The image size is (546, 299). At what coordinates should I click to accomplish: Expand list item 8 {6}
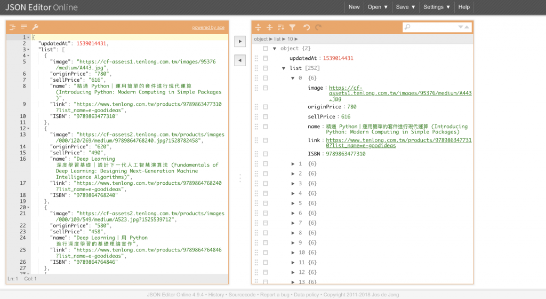(x=293, y=233)
